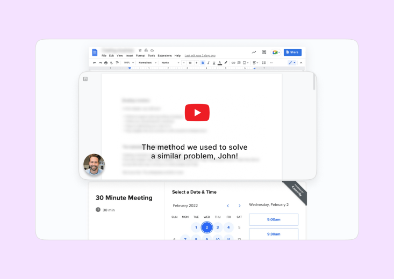Click the Powered by Calendly ribbon
The height and width of the screenshot is (279, 394).
coord(297,192)
